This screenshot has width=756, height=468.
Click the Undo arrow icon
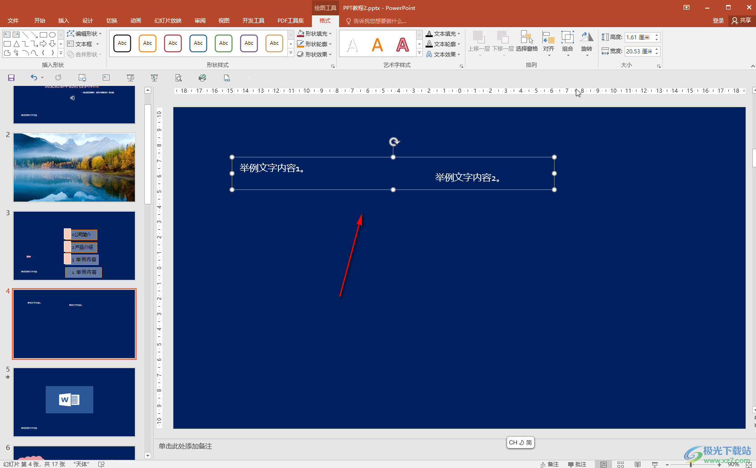pos(34,78)
